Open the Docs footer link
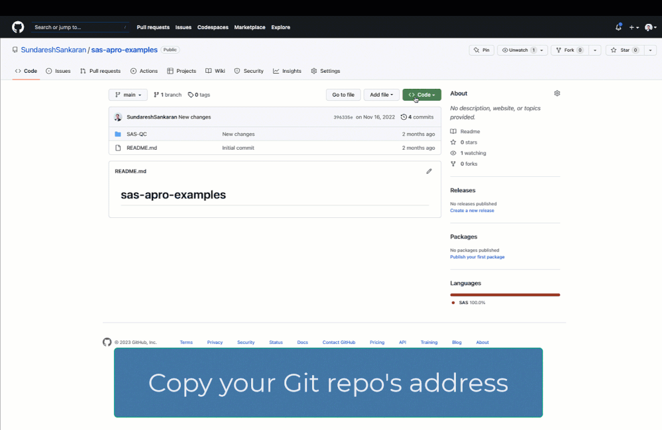This screenshot has width=662, height=430. (x=303, y=343)
